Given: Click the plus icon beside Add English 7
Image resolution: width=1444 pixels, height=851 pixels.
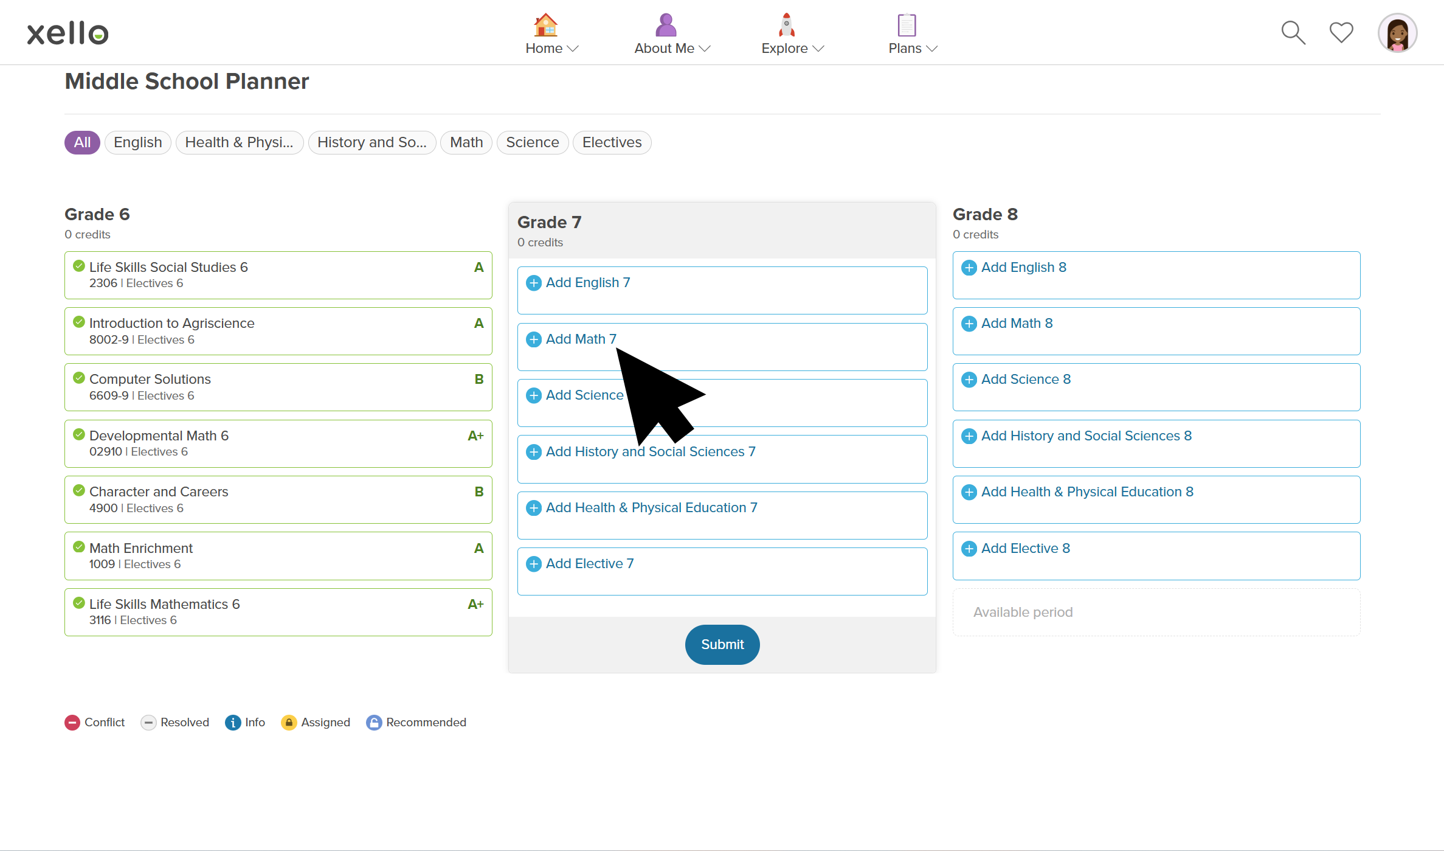Looking at the screenshot, I should pos(534,283).
